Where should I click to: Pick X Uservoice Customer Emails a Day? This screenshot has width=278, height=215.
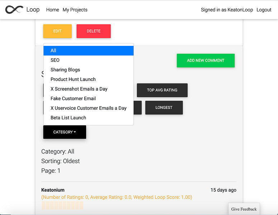89,108
